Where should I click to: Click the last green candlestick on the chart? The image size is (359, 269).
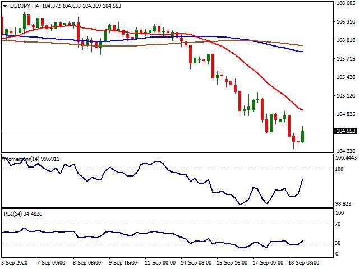click(x=303, y=136)
